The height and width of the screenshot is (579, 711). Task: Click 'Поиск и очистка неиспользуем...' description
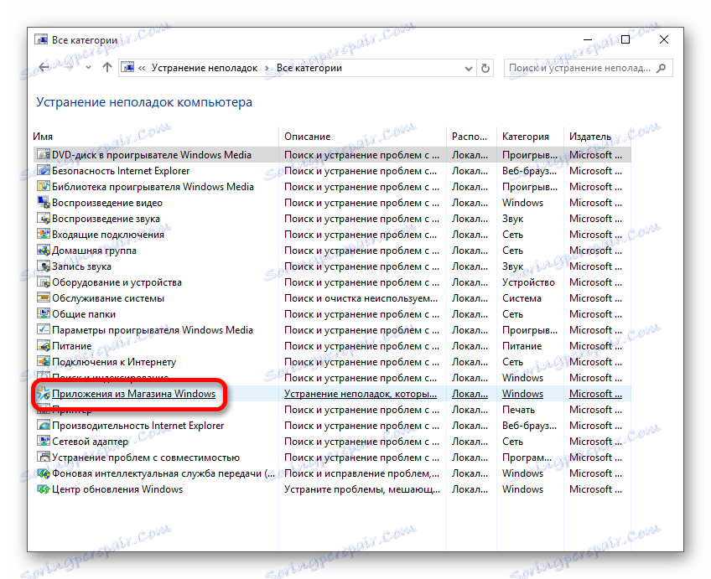361,298
